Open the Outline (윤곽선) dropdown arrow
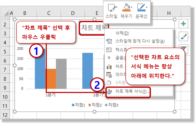The height and width of the screenshot is (124, 196). point(147,7)
